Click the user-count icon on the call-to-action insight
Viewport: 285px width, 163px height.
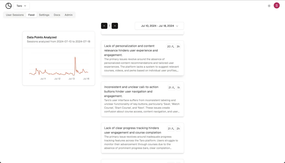(173, 87)
